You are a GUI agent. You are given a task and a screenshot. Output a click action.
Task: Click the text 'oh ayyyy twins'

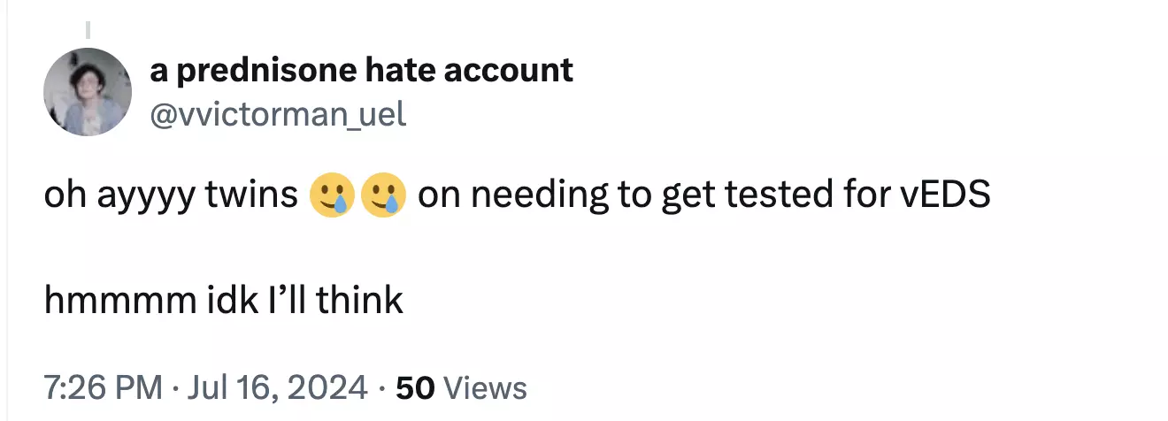click(x=171, y=195)
